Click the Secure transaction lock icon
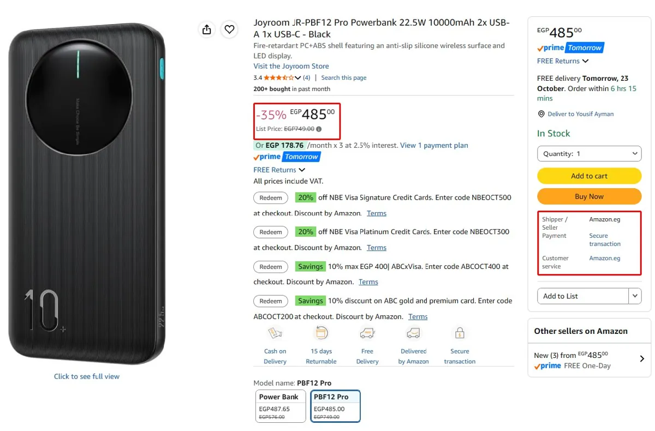The height and width of the screenshot is (431, 655). pyautogui.click(x=460, y=333)
